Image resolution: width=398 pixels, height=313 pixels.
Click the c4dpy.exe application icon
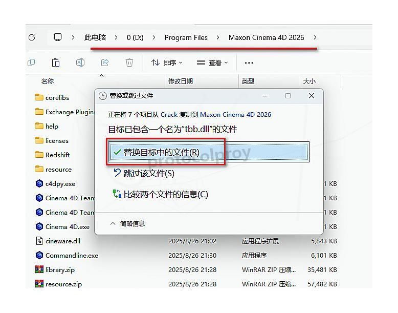pos(39,183)
